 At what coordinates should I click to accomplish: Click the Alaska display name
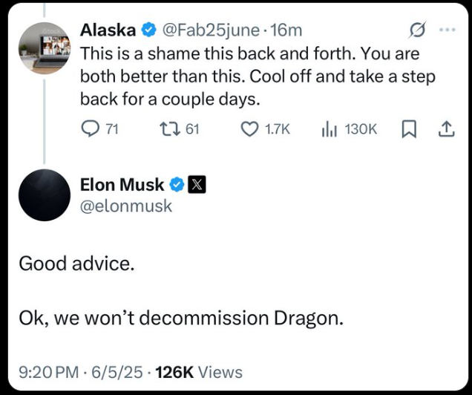tap(108, 31)
